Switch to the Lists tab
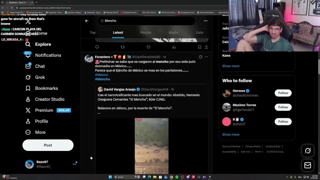The image size is (320, 180). (x=199, y=32)
